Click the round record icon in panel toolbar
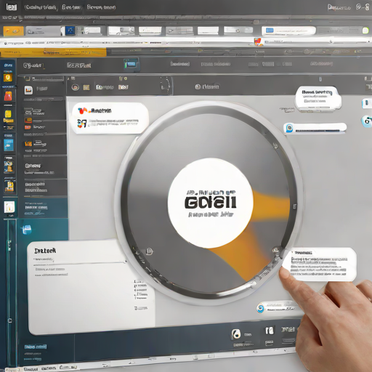372x372 pixels. pos(76,87)
